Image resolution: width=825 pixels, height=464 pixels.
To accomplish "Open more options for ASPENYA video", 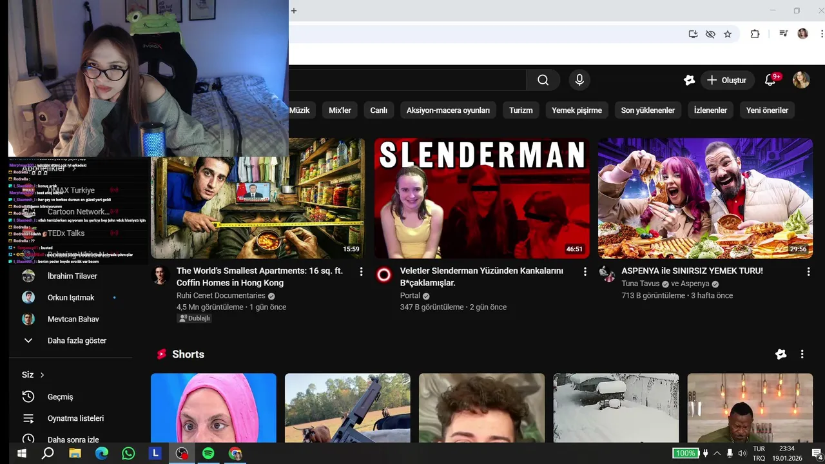I will pos(808,272).
